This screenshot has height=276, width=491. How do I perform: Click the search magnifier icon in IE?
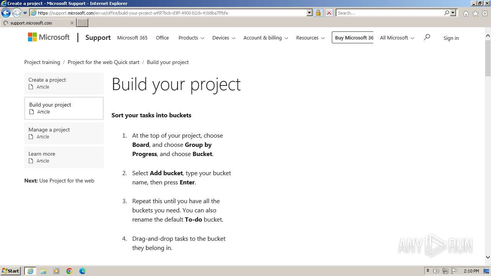click(447, 13)
